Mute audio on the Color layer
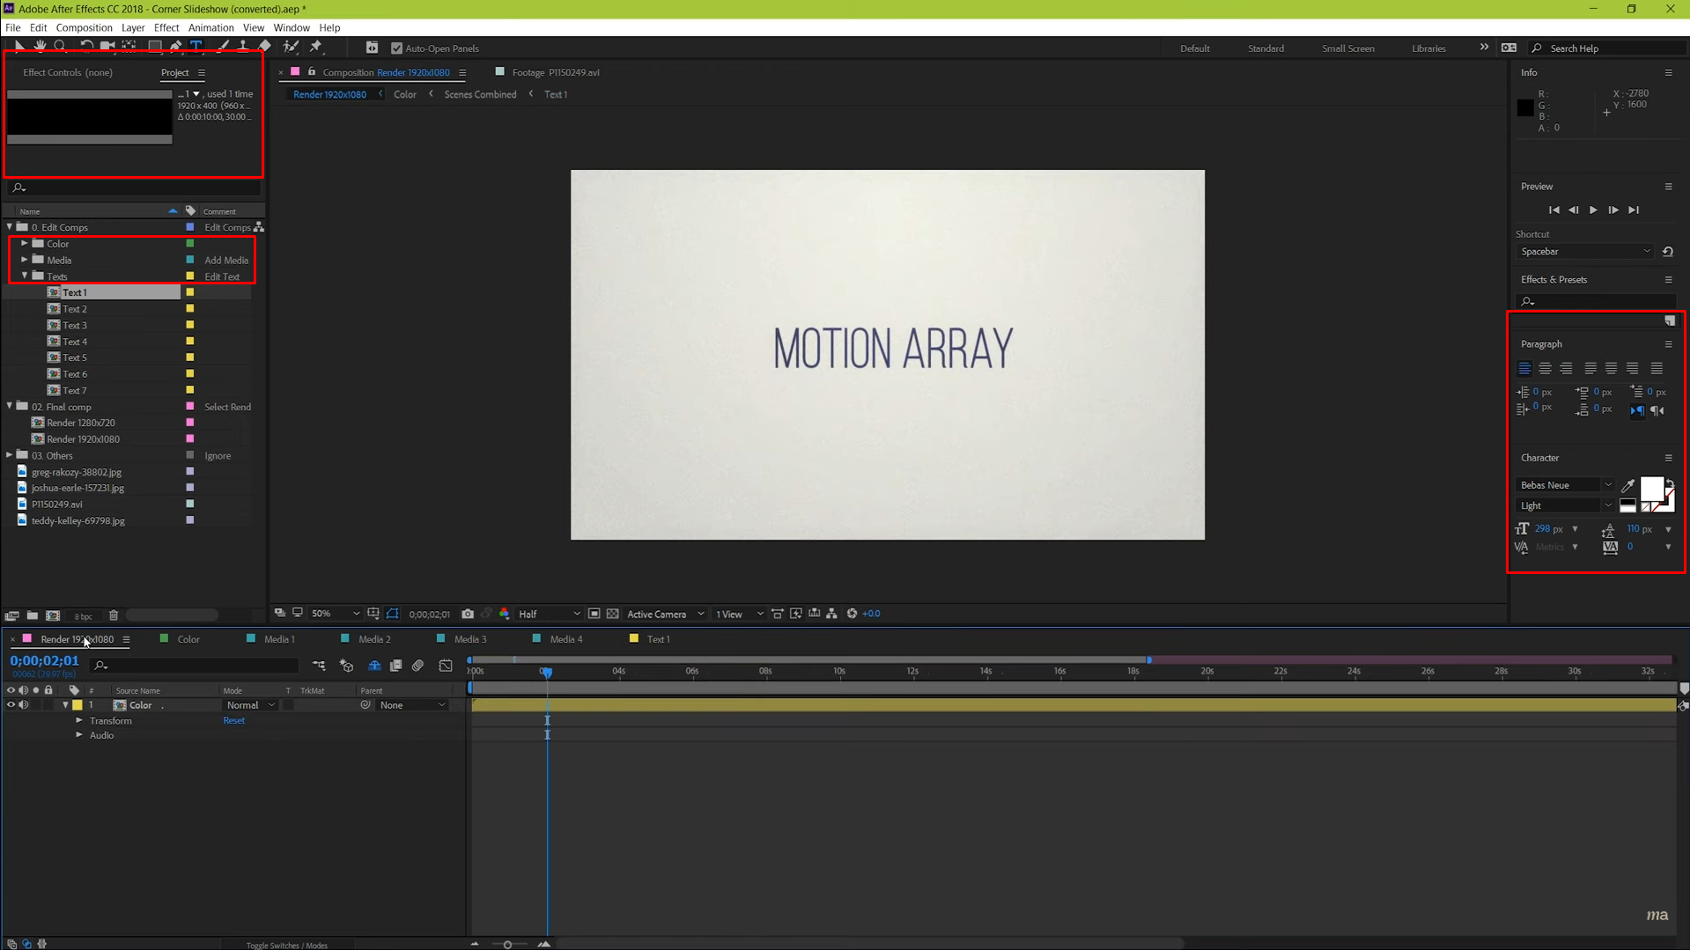The image size is (1690, 950). point(24,704)
